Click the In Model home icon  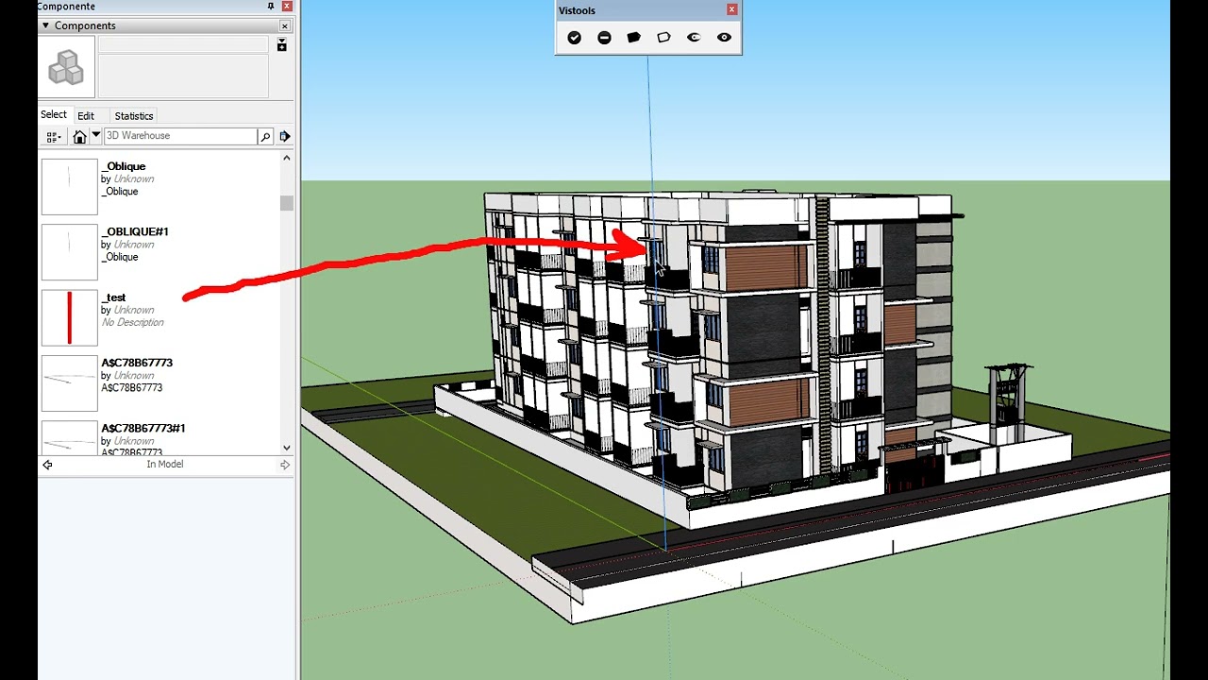pyautogui.click(x=79, y=137)
